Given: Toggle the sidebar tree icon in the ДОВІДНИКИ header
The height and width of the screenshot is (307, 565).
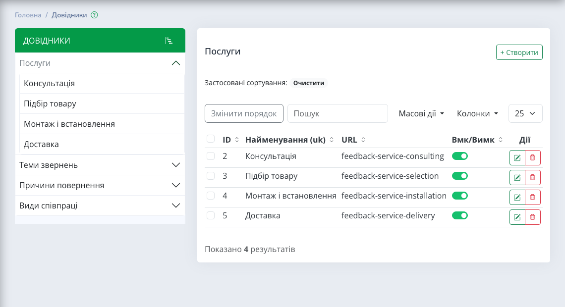Looking at the screenshot, I should 169,41.
